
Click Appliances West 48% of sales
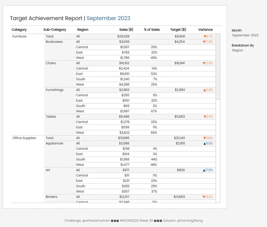[154, 165]
